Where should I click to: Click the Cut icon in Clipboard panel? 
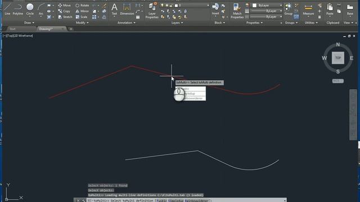click(x=339, y=5)
